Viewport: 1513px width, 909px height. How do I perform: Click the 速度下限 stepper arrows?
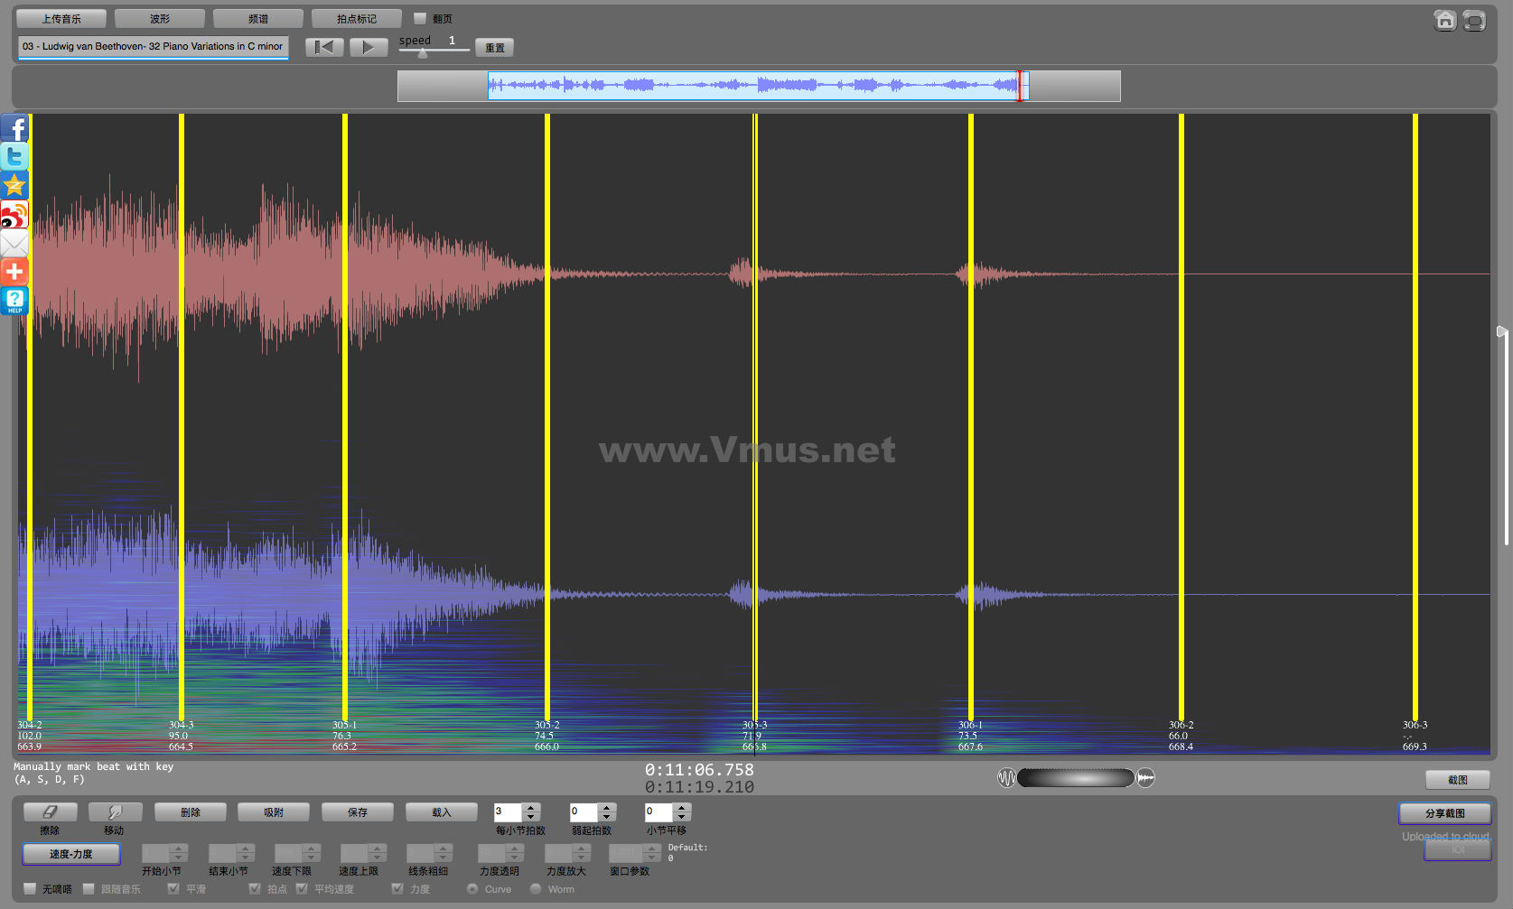[x=312, y=853]
